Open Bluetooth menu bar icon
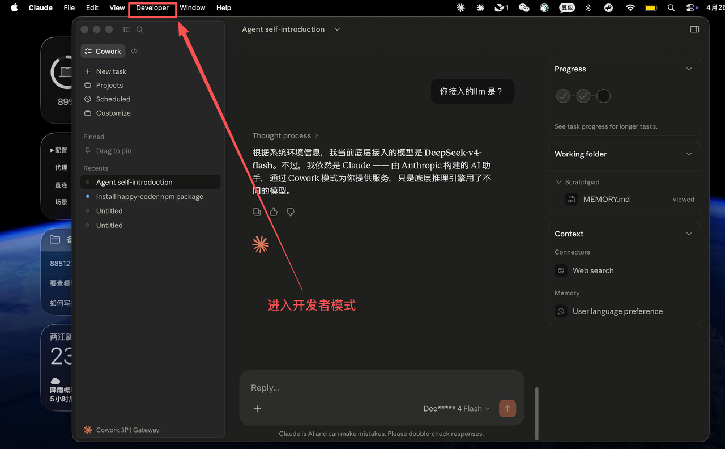This screenshot has width=725, height=449. pyautogui.click(x=588, y=8)
